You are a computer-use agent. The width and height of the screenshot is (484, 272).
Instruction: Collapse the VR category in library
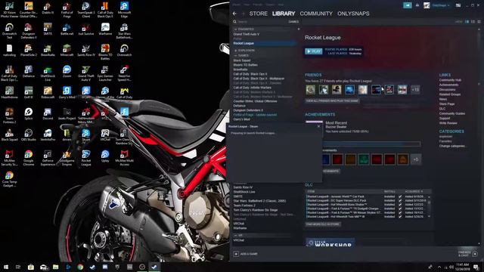(x=235, y=235)
